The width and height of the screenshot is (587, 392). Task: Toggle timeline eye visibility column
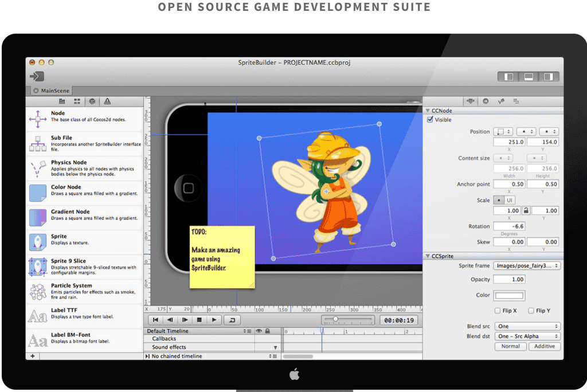(259, 331)
